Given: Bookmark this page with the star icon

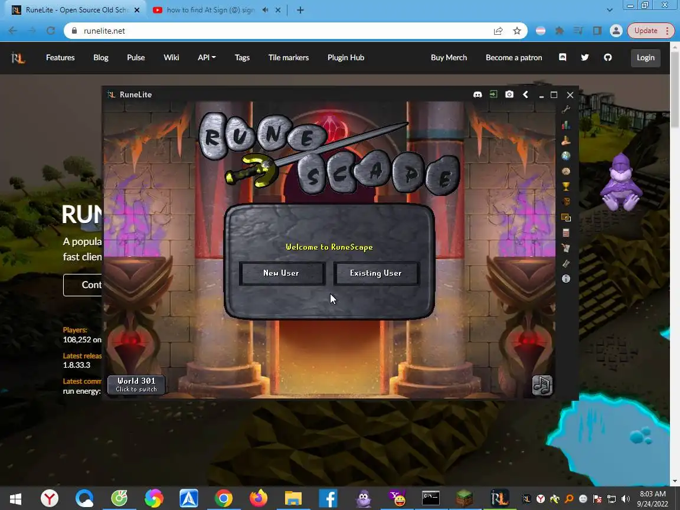Looking at the screenshot, I should tap(516, 31).
